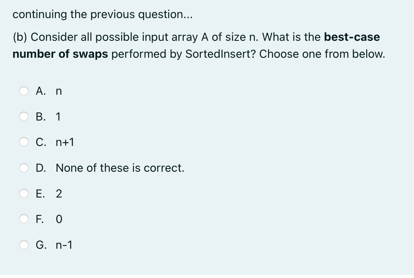
Task: Select radio button for option G
Action: pos(24,245)
